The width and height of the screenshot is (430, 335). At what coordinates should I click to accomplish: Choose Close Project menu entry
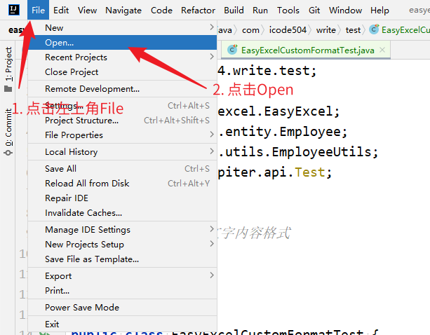pos(72,72)
